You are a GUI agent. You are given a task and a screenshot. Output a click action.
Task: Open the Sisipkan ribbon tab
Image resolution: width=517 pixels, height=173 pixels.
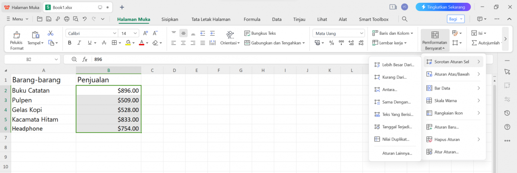[170, 19]
